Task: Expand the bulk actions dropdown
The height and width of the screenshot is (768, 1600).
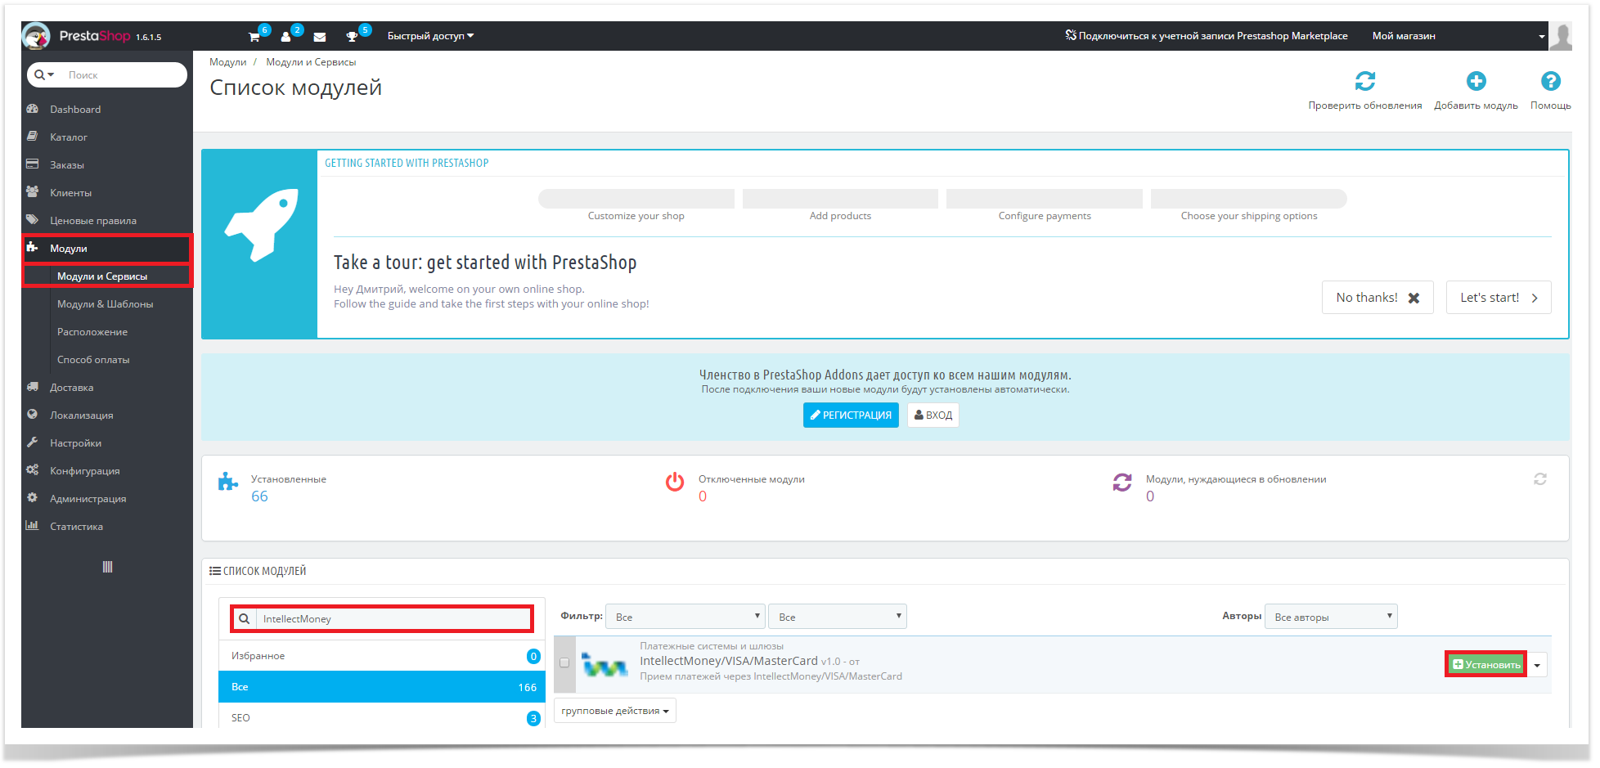Action: tap(614, 711)
